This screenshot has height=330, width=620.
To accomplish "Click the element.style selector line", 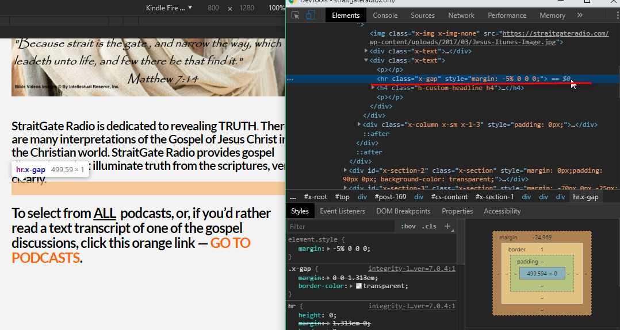I will point(316,239).
